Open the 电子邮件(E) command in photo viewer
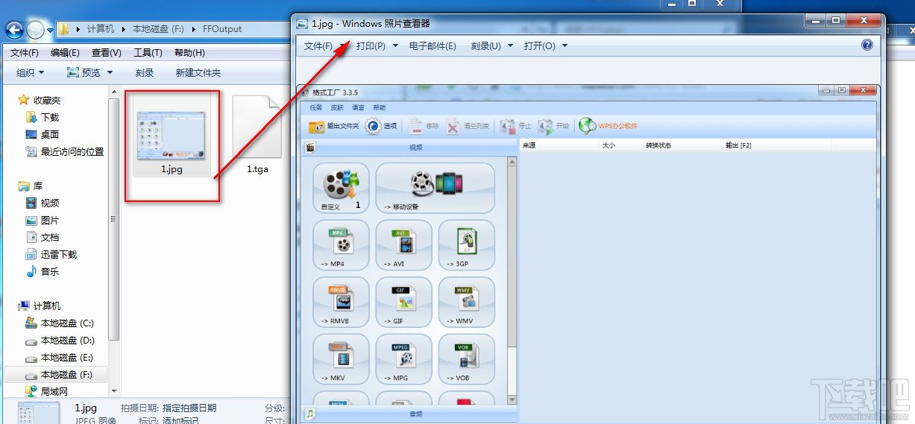This screenshot has height=424, width=915. coord(433,46)
